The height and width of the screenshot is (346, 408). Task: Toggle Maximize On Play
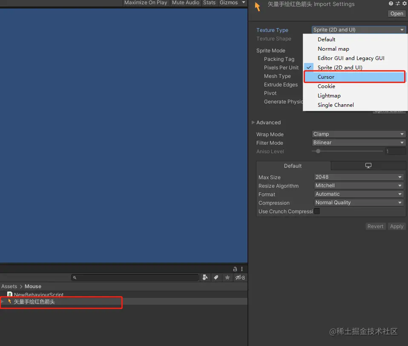[x=146, y=3]
